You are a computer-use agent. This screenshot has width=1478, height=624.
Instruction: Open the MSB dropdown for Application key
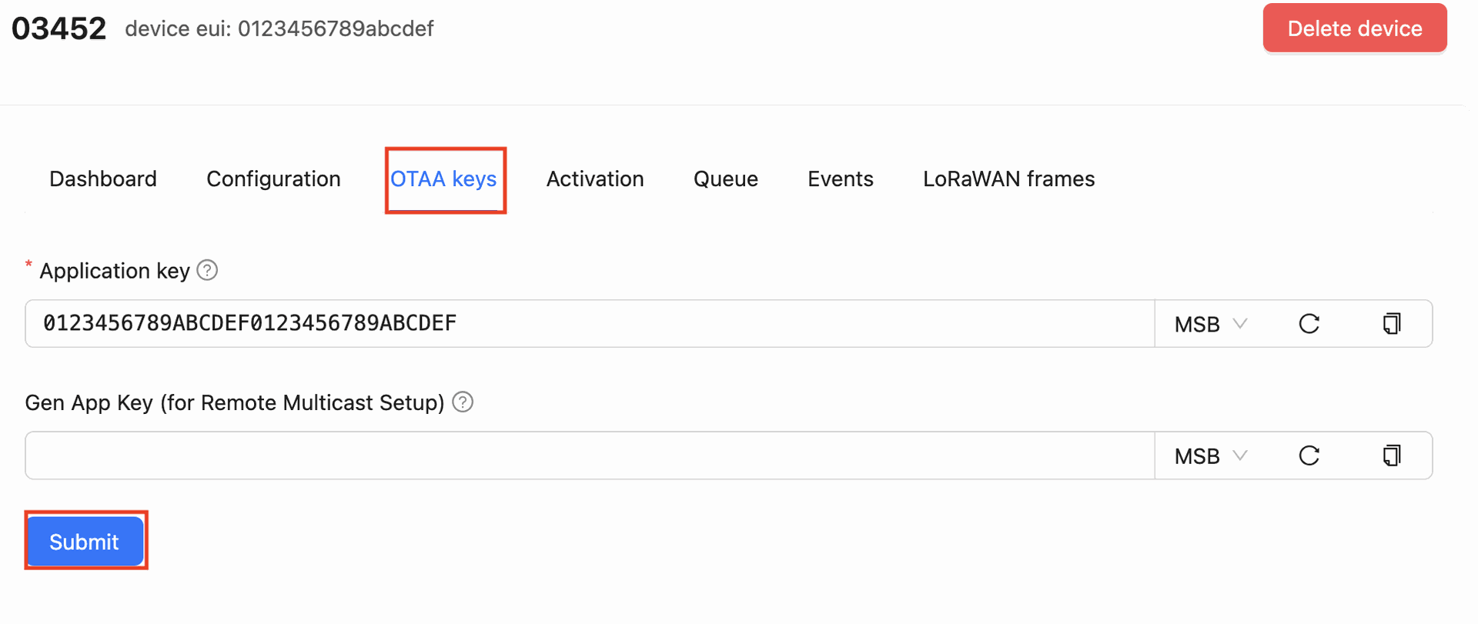pyautogui.click(x=1210, y=324)
